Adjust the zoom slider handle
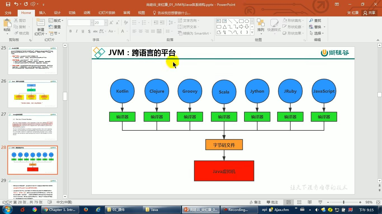 [x=344, y=202]
